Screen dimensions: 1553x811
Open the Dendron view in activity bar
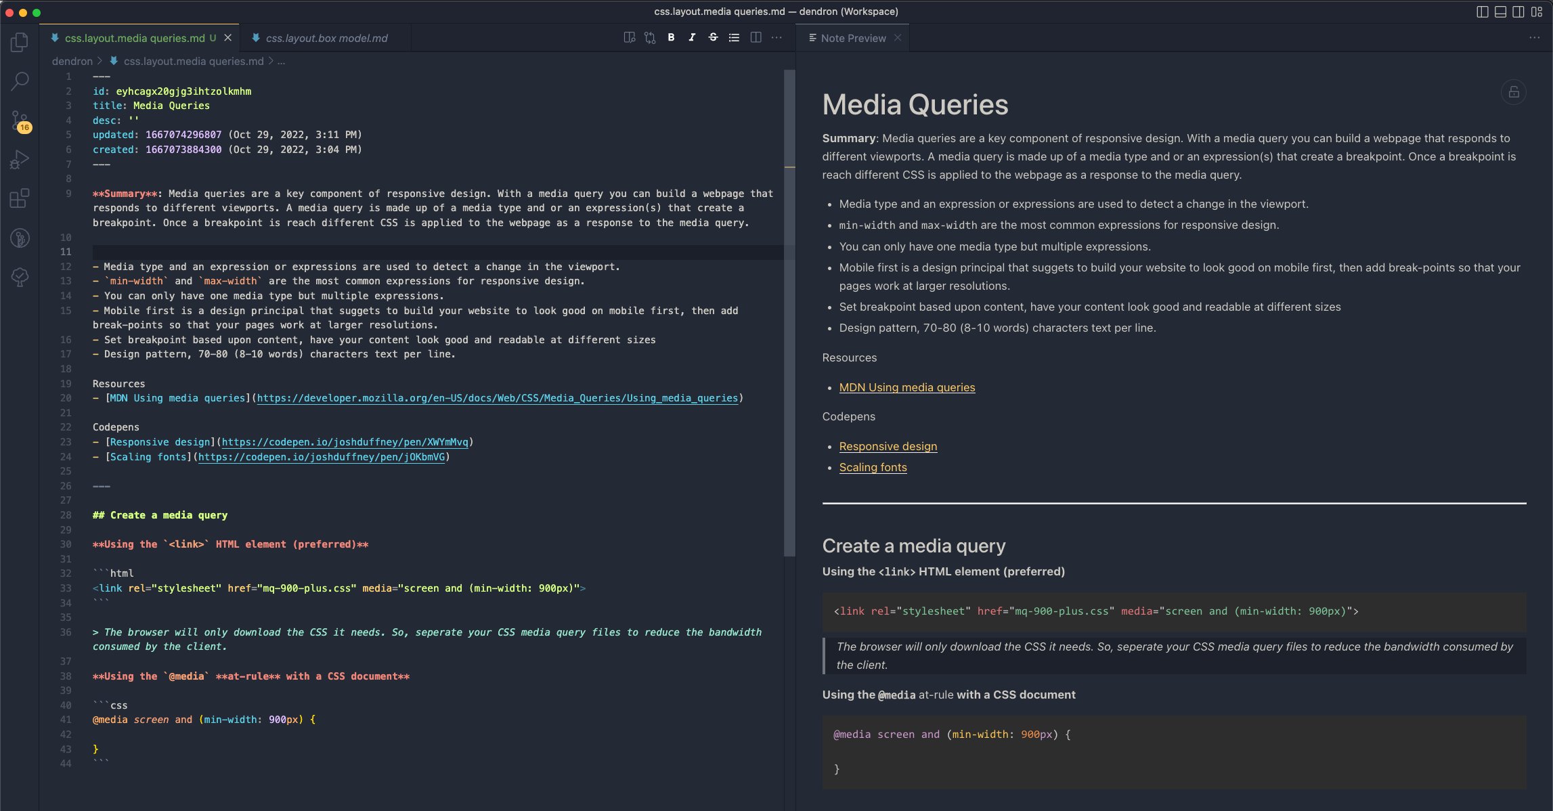pyautogui.click(x=20, y=238)
